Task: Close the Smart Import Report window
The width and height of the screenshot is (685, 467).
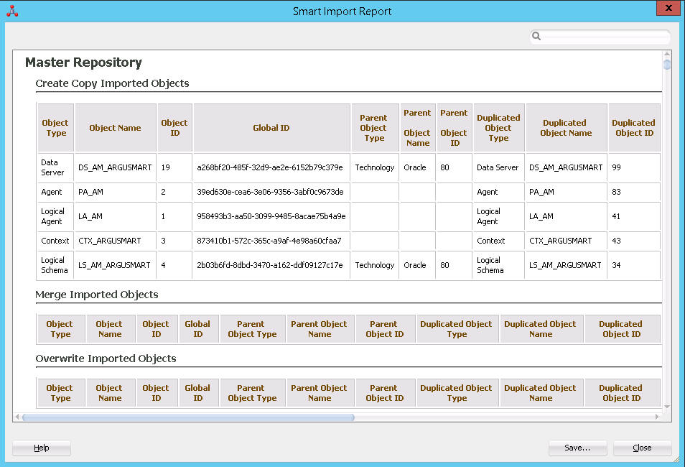Action: 668,8
